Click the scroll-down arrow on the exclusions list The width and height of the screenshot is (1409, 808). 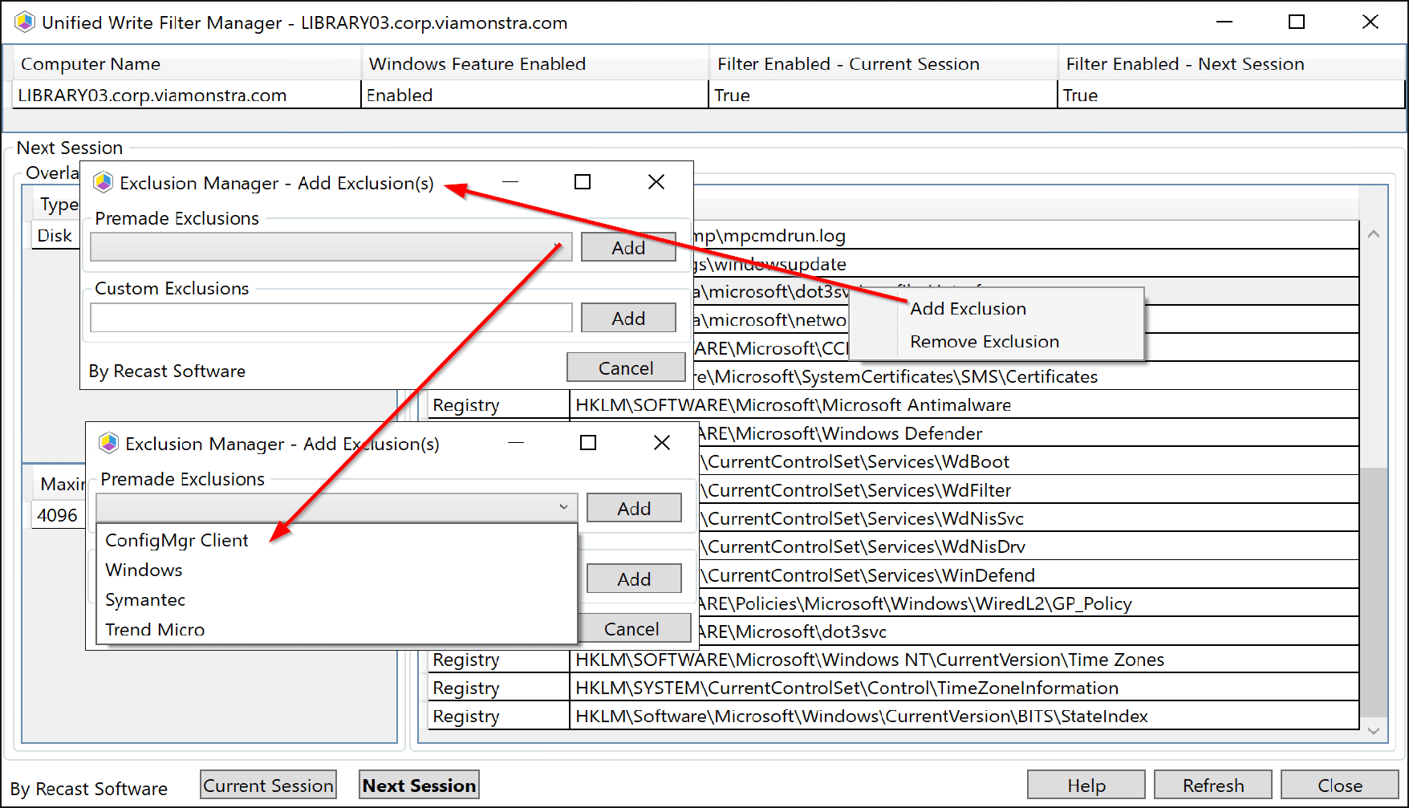(x=1374, y=731)
